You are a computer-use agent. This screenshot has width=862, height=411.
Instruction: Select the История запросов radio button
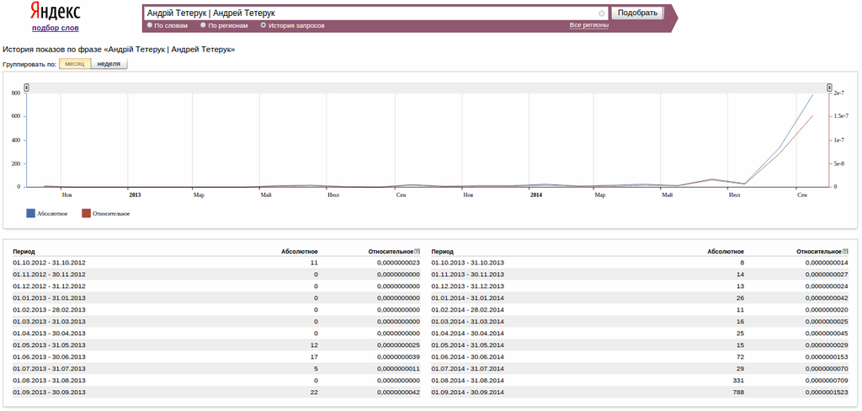[263, 25]
